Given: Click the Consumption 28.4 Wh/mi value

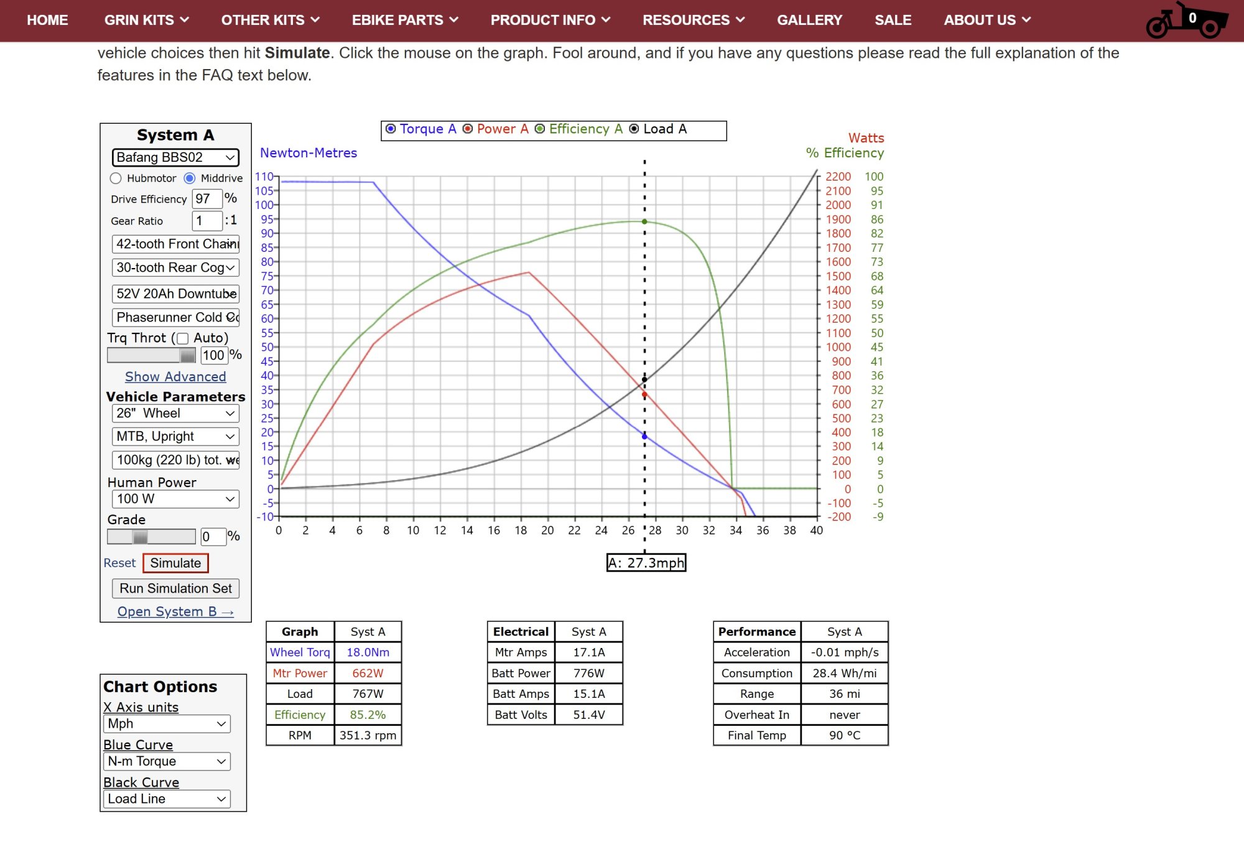Looking at the screenshot, I should [844, 674].
